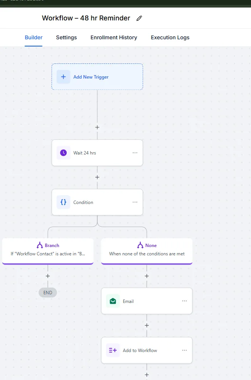Open the Execution Logs tab
Image resolution: width=251 pixels, height=380 pixels.
tap(170, 37)
